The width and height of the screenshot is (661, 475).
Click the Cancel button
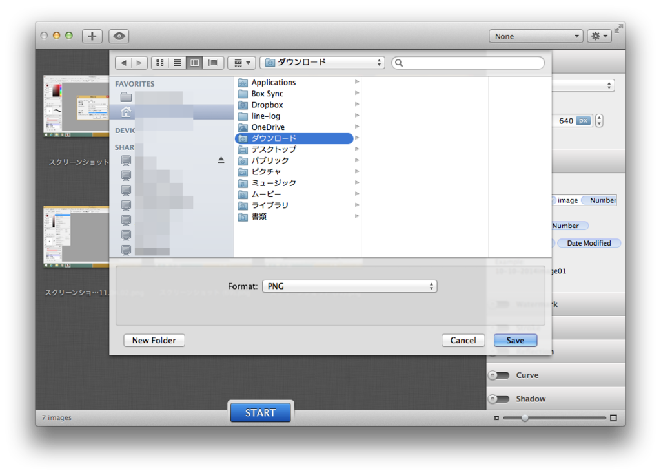[463, 341]
